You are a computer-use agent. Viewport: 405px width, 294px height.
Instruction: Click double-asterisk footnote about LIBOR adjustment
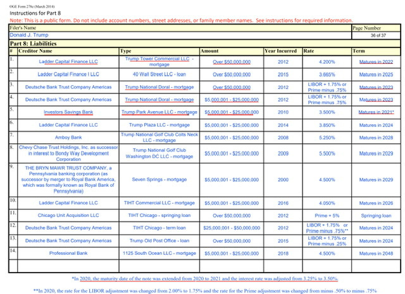tap(205, 291)
